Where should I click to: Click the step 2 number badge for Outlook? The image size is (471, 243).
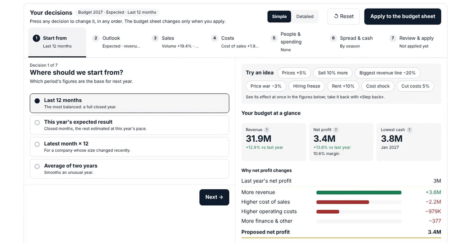point(96,38)
